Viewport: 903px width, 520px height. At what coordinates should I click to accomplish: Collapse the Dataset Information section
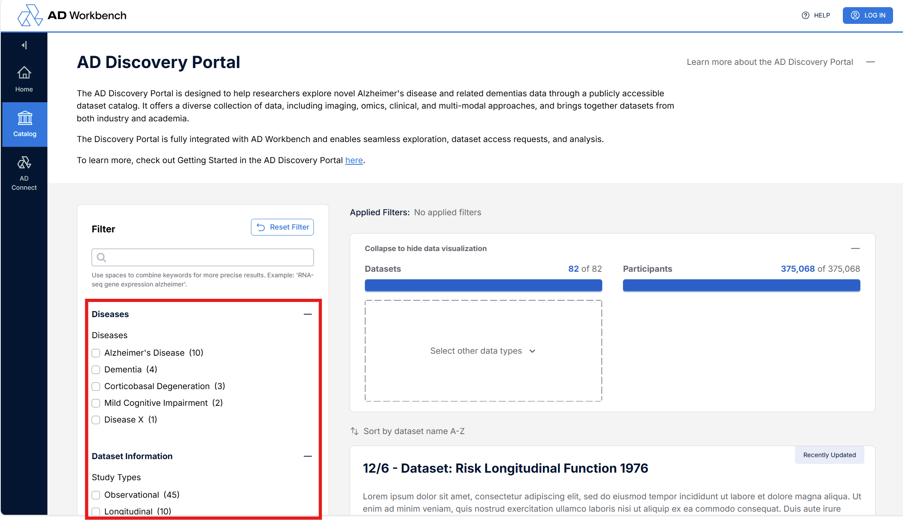click(x=308, y=456)
